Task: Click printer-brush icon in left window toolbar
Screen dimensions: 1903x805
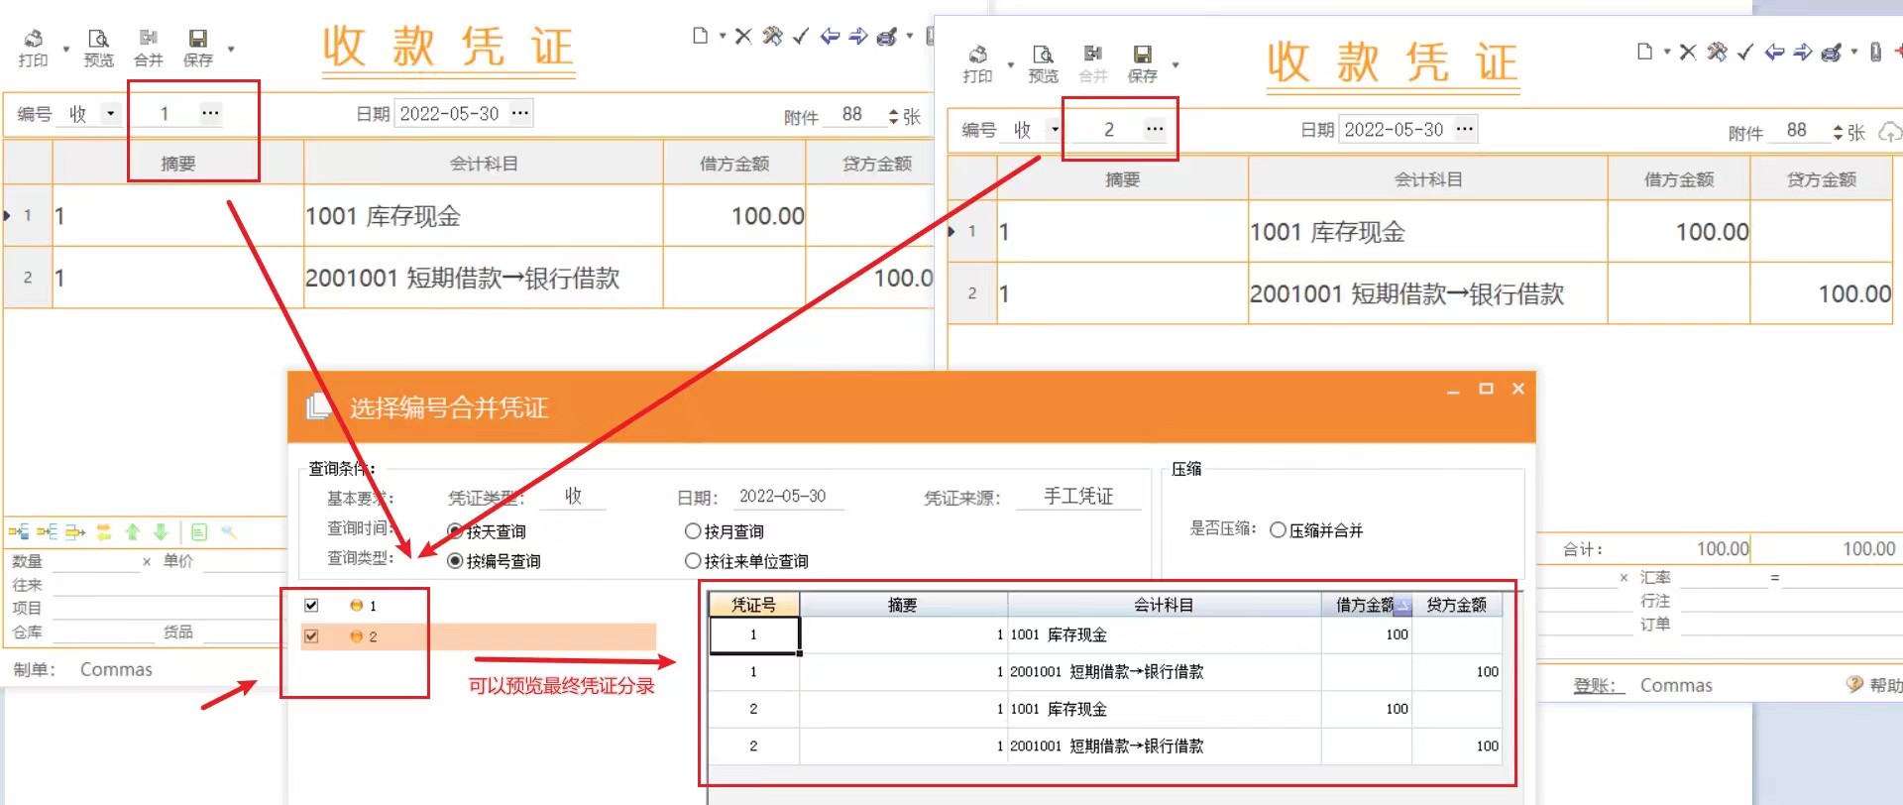Action: [x=887, y=36]
